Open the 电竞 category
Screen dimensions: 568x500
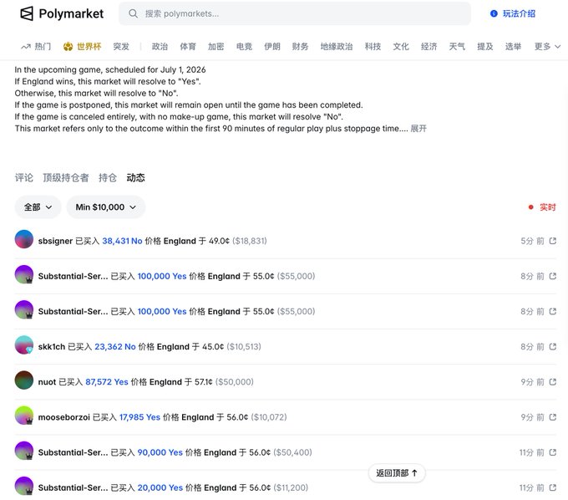[x=244, y=47]
